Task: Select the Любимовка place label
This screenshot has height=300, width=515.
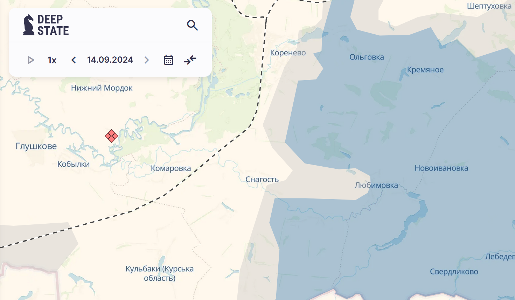Action: point(376,185)
